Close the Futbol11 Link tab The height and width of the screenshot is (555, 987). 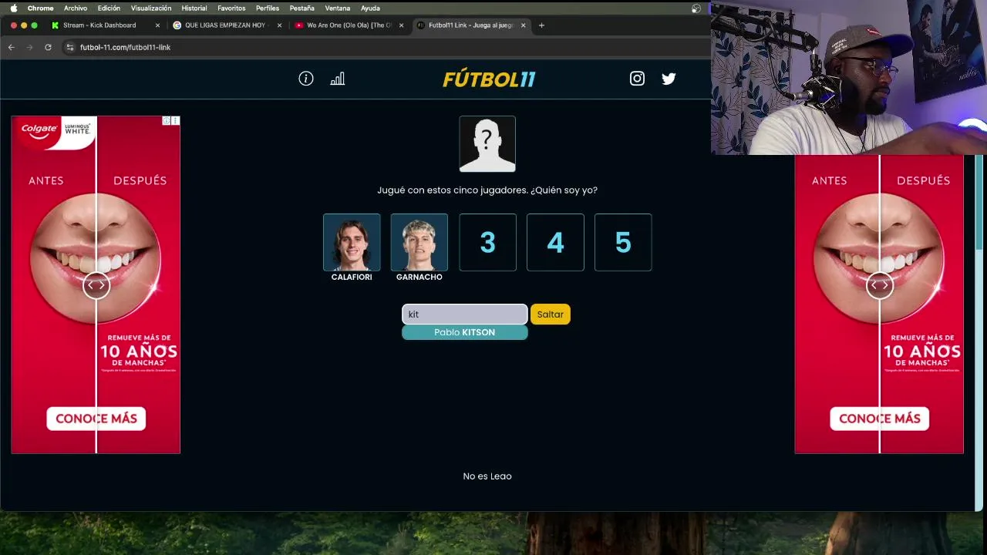pos(523,25)
